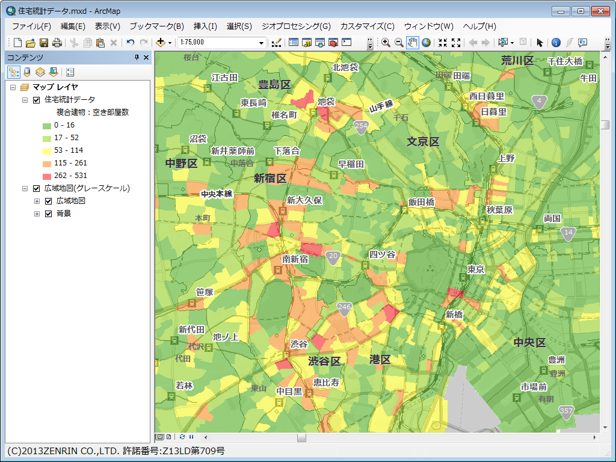
Task: Switch to Layout View button
Action: (x=168, y=437)
